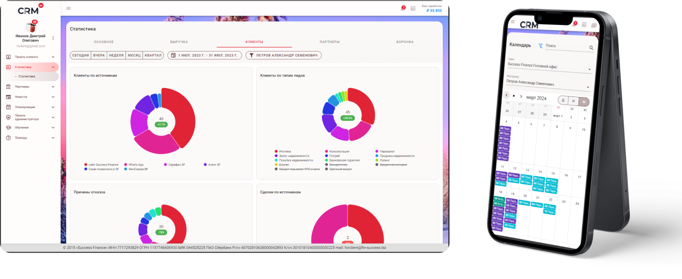Open the hamburger menu in the desktop top bar
Viewport: 682px width, 279px height.
coord(69,8)
